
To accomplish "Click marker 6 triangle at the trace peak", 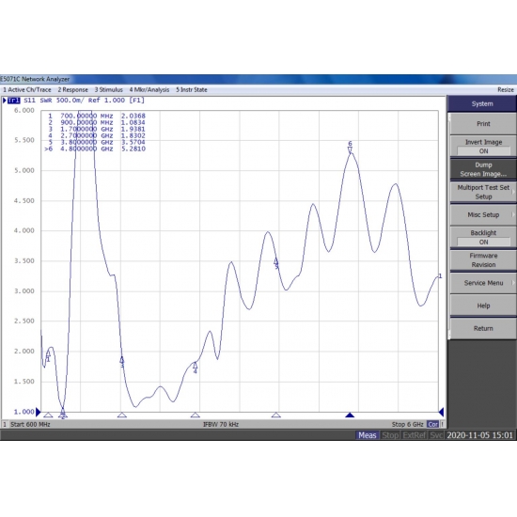I will (350, 149).
